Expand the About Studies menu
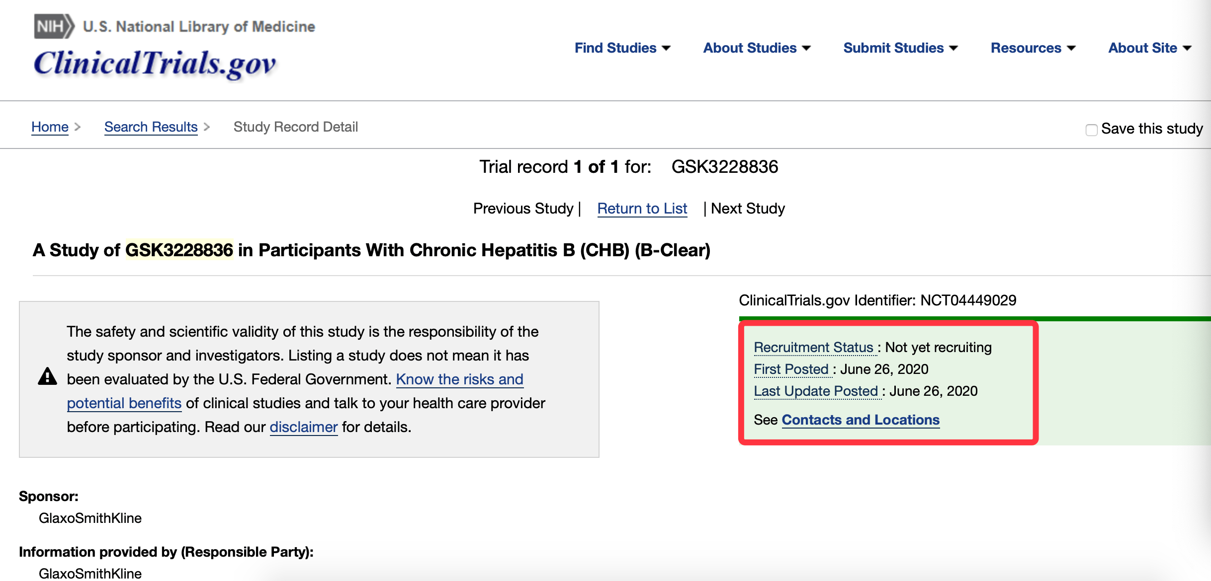 [x=757, y=48]
